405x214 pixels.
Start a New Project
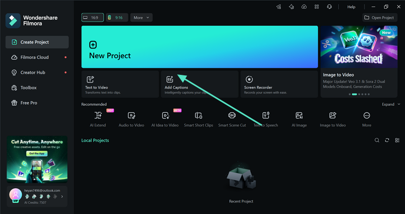tap(199, 47)
